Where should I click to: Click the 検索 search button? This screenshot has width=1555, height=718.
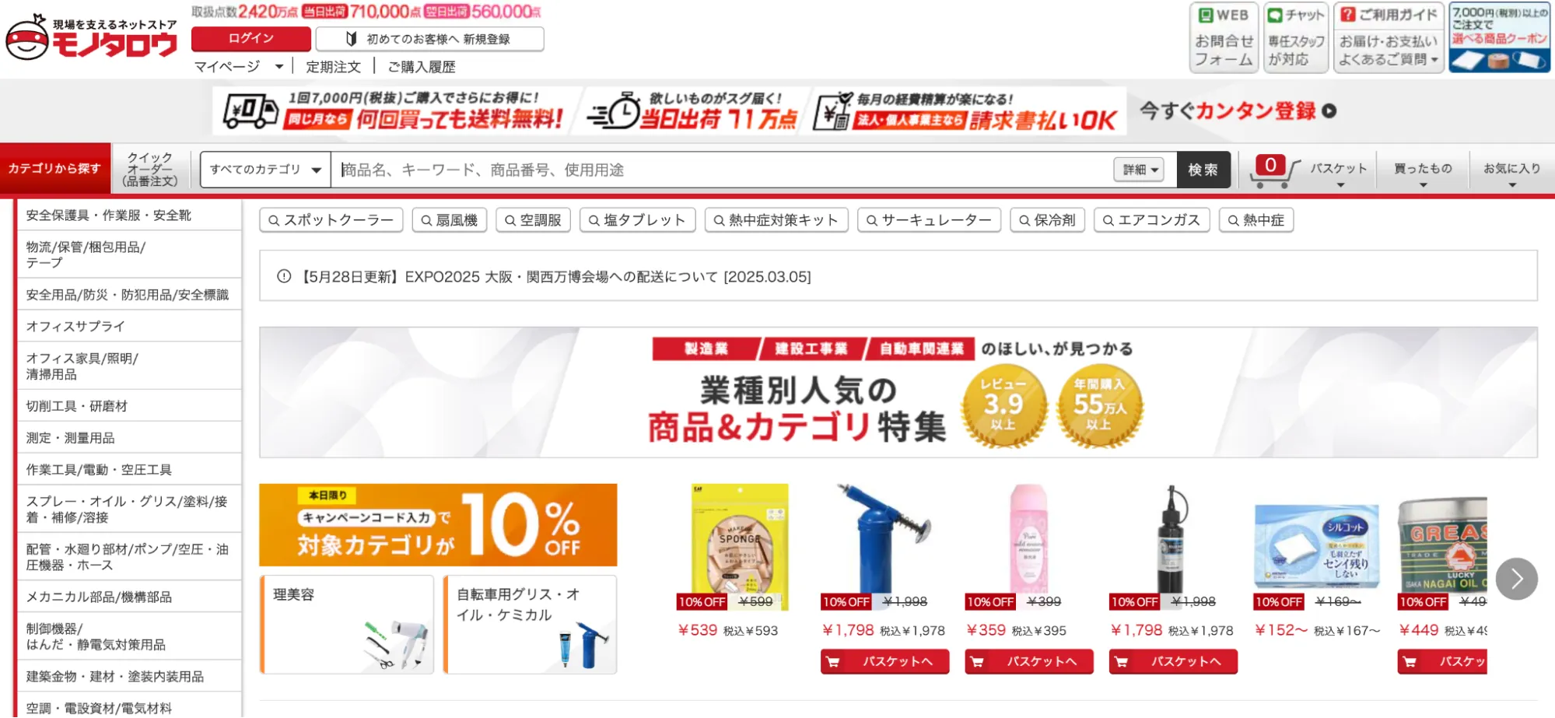pyautogui.click(x=1203, y=170)
